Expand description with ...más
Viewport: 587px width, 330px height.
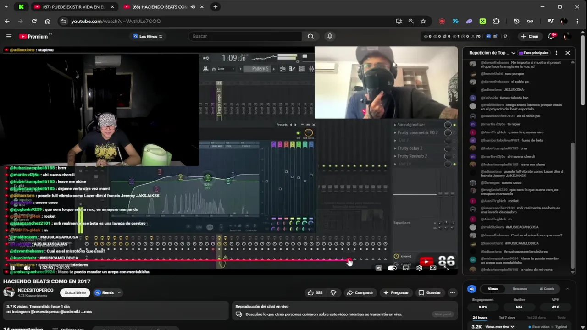pos(87,312)
